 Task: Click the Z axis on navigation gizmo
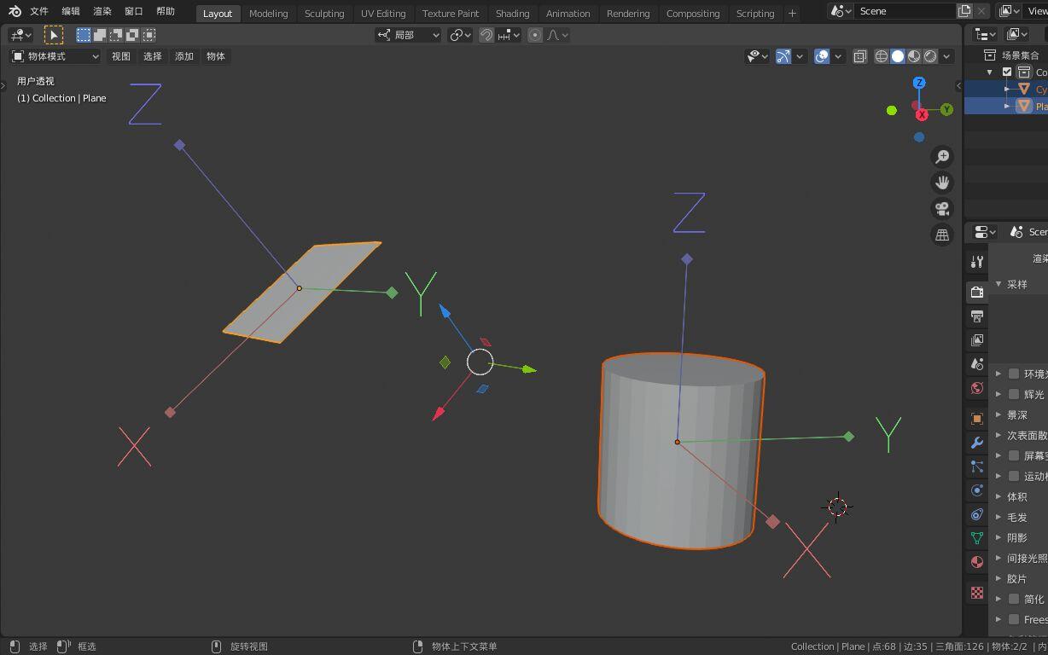pos(919,83)
